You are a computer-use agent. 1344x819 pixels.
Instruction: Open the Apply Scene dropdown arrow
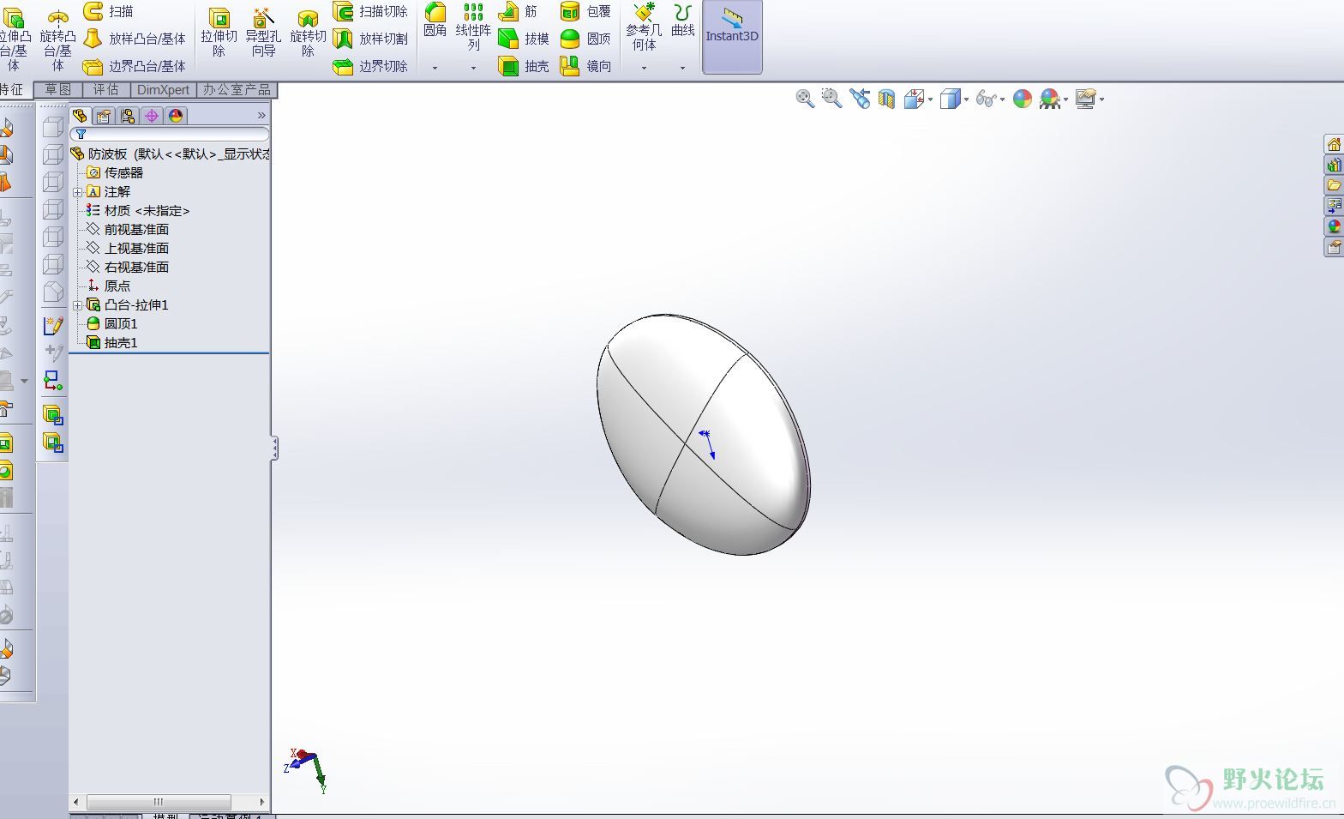coord(1065,99)
